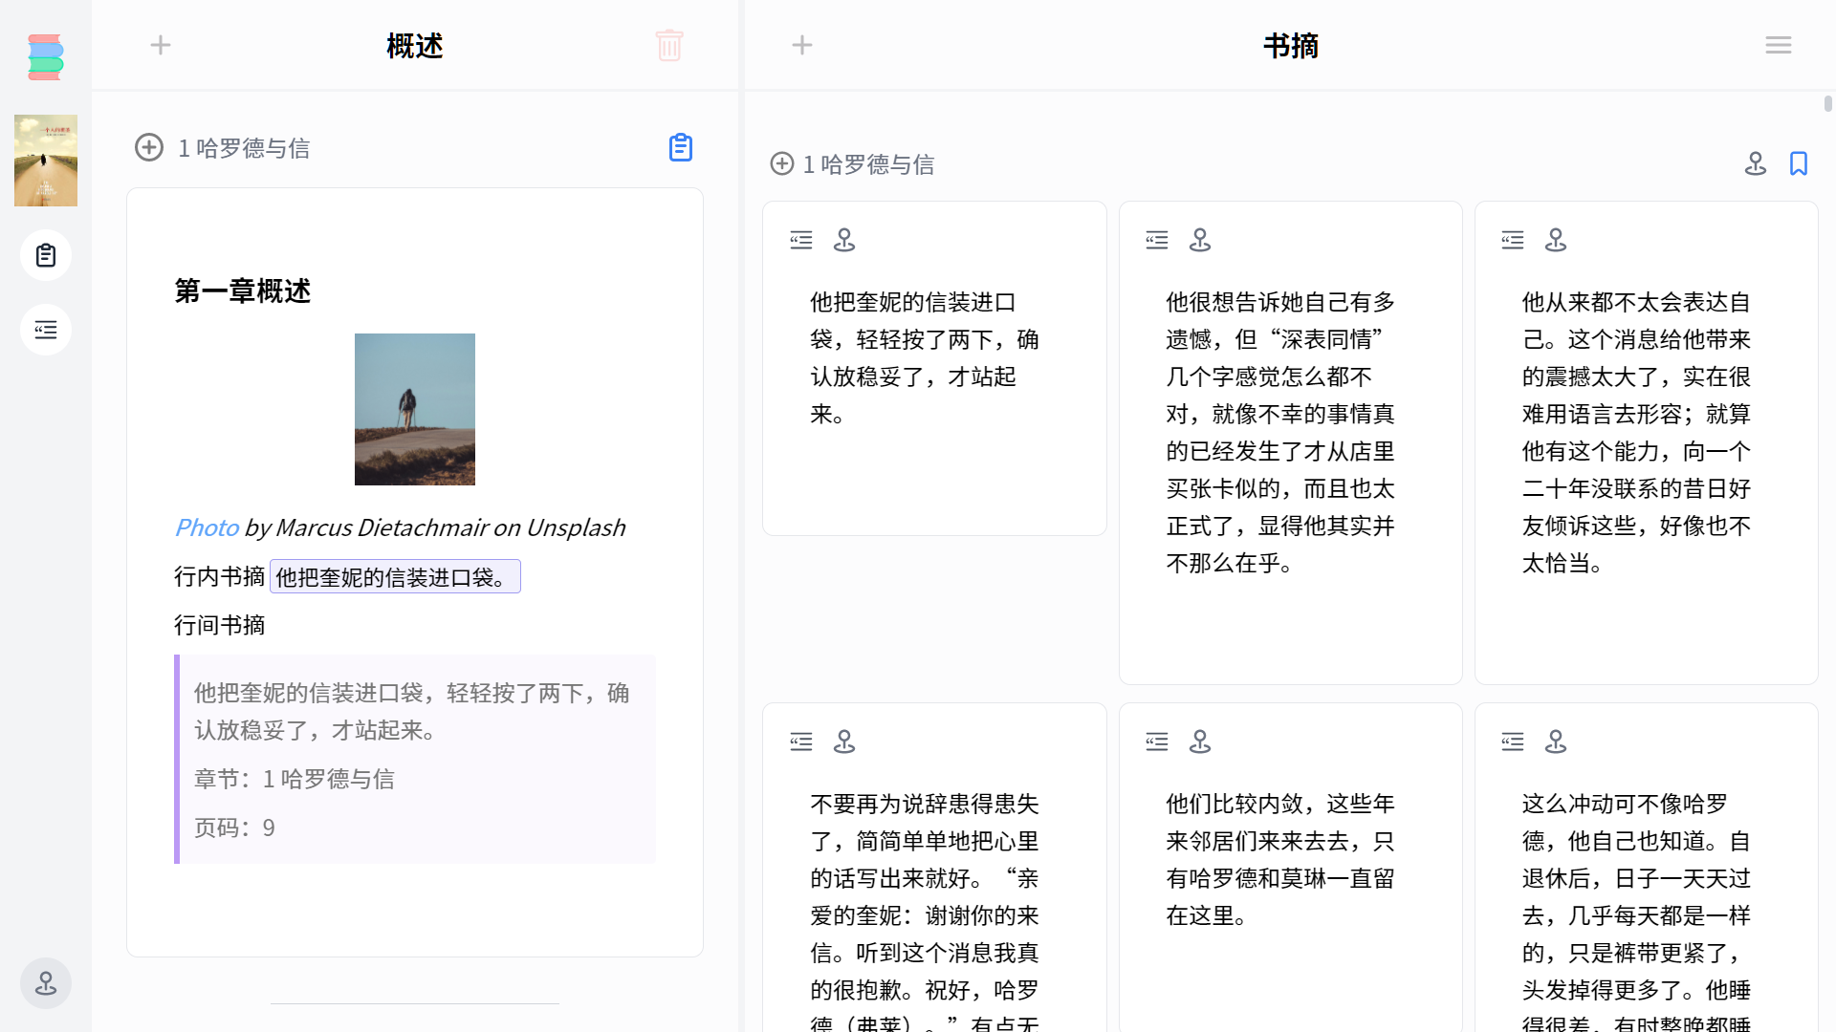Click quote icon on card 不要再为说辞患得患失
The image size is (1836, 1032).
pyautogui.click(x=801, y=742)
